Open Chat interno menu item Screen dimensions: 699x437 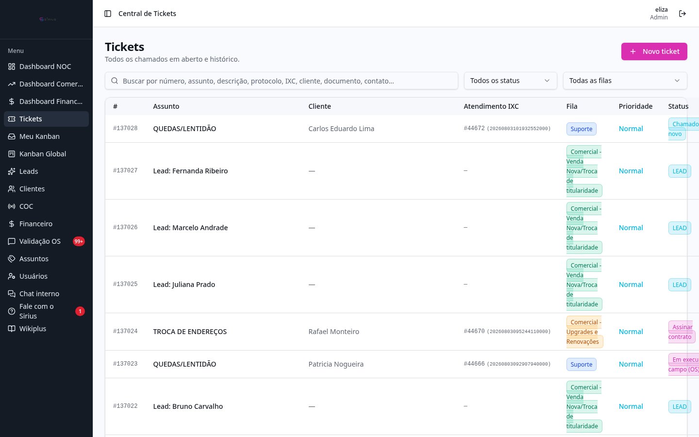[x=46, y=294]
